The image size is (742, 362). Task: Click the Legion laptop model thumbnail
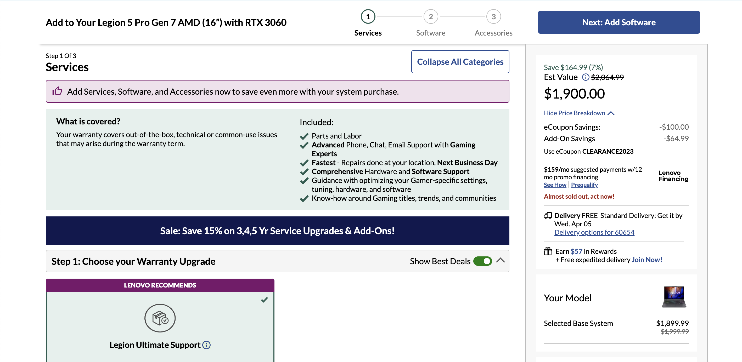[x=674, y=297]
